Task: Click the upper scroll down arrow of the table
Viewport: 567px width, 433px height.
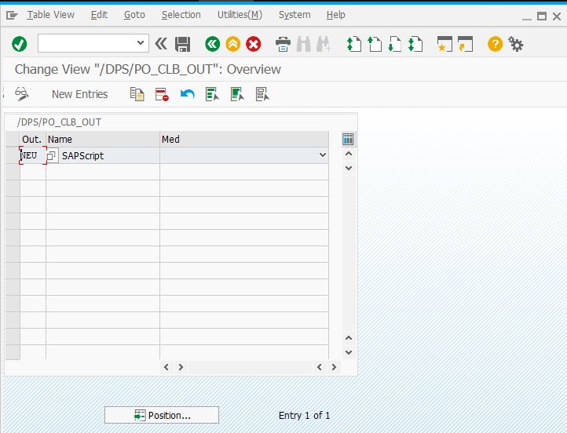Action: 349,169
